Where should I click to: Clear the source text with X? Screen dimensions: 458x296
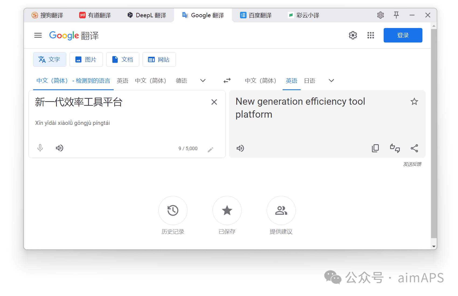click(214, 102)
